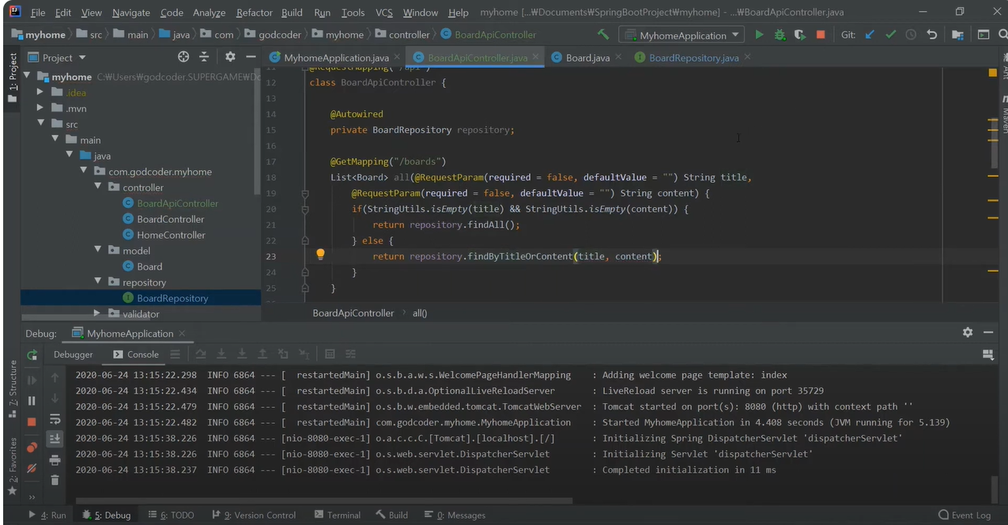
Task: Click the Git commit checkmark icon
Action: tap(891, 35)
